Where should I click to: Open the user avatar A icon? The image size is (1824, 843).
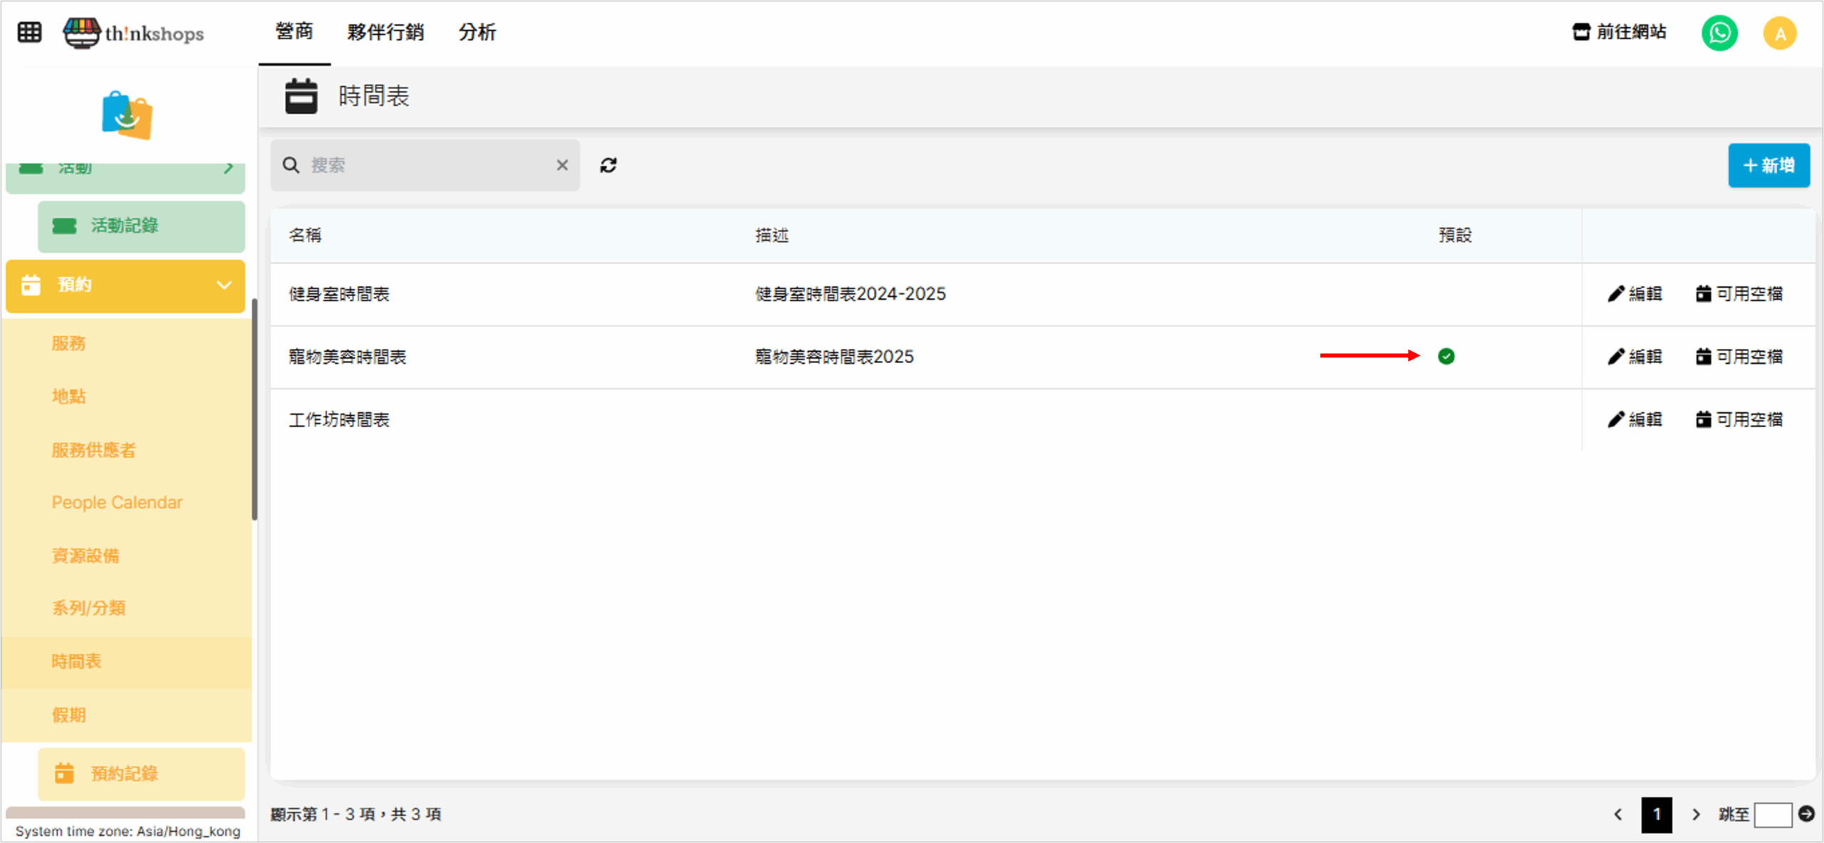1779,33
